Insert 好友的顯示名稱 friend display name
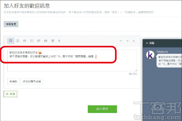Viewport: 182px width, 121px height. coord(32,82)
